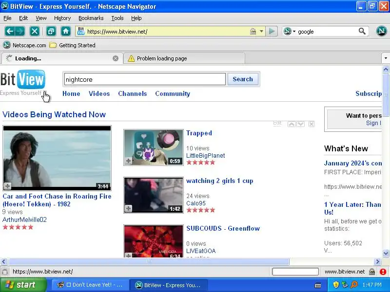Switch to the Problem loading page tab
This screenshot has width=390, height=292.
184,58
